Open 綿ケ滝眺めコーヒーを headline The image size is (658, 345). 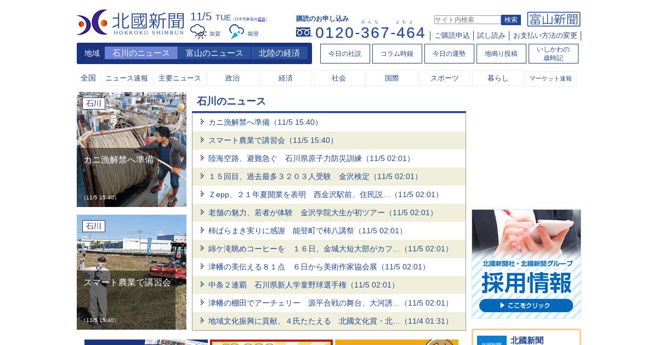(x=330, y=249)
